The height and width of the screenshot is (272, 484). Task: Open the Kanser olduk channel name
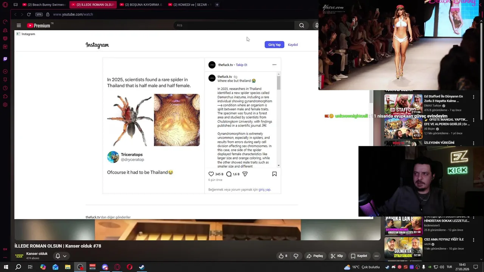click(x=37, y=254)
